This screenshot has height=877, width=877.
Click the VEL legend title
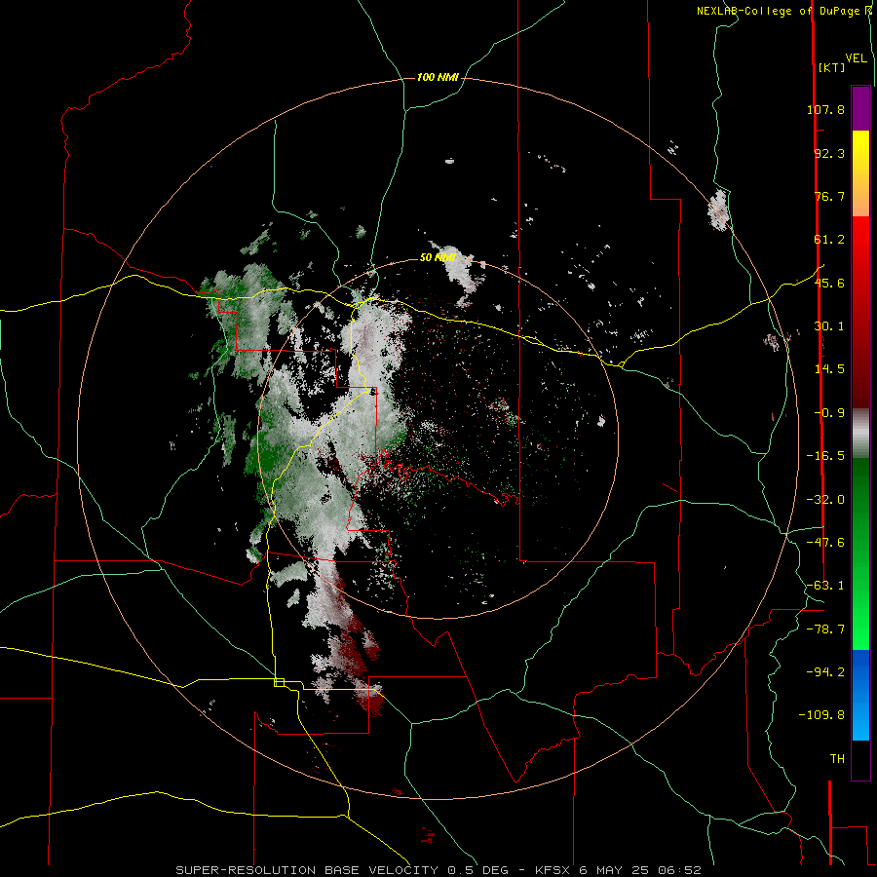coord(856,57)
